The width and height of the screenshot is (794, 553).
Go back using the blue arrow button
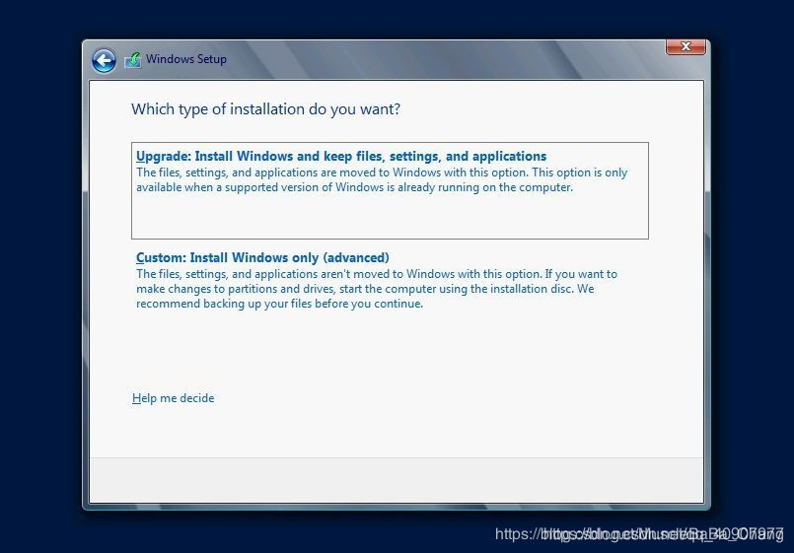(x=105, y=61)
